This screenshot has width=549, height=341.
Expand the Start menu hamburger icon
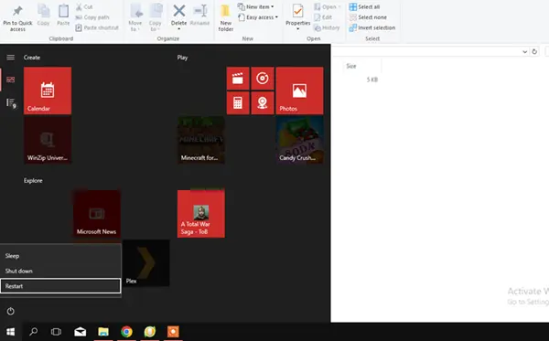click(10, 58)
